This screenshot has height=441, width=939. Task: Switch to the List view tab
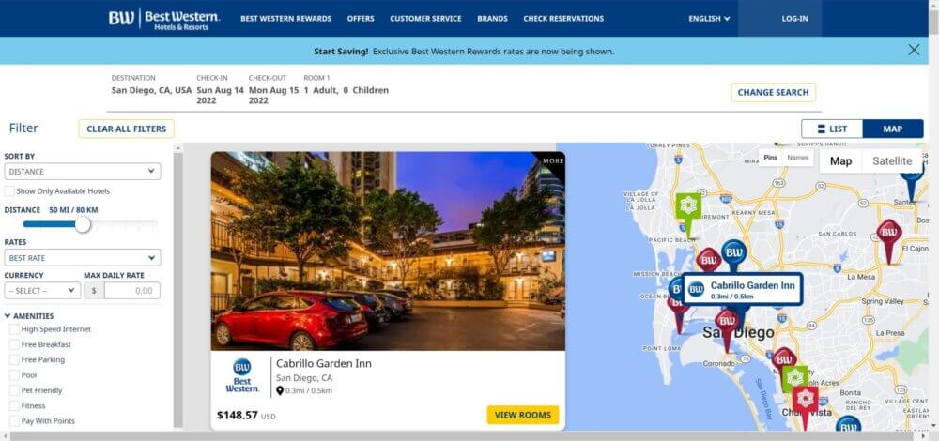(832, 129)
